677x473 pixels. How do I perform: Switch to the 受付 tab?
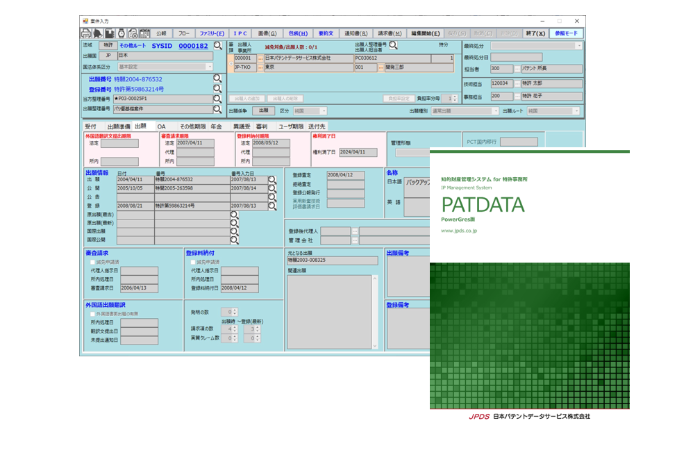coord(91,126)
